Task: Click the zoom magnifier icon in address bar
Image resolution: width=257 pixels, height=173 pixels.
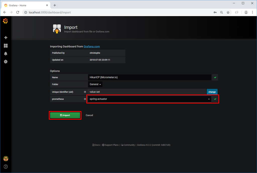Action: coord(222,13)
